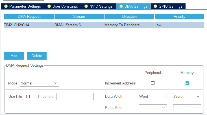
Task: Click the green check icon on User Constants
Action: (x=49, y=6)
